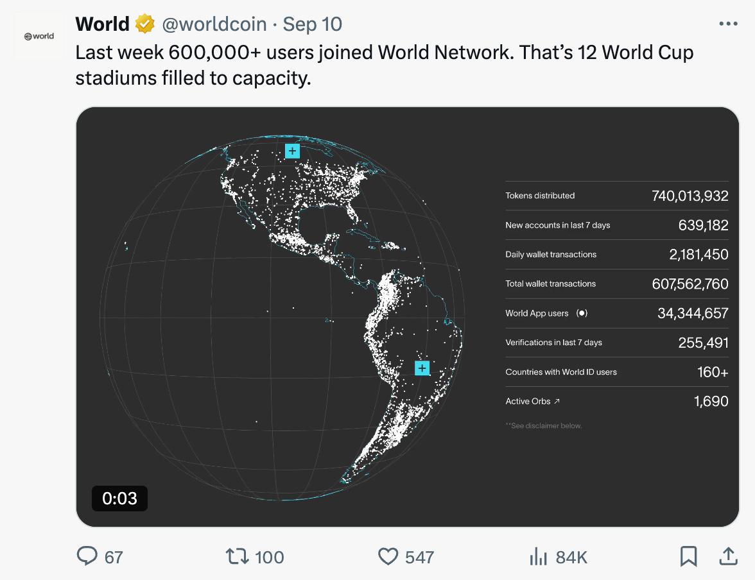The image size is (755, 580).
Task: Open the three-dot more options menu
Action: point(729,23)
